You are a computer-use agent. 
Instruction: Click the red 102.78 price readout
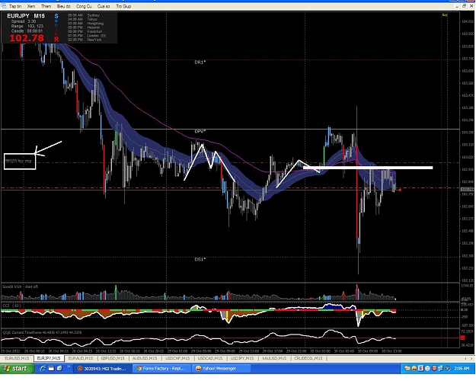click(x=27, y=38)
